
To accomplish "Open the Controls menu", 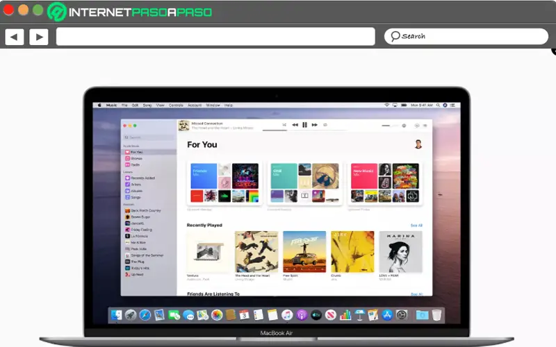I will click(176, 105).
